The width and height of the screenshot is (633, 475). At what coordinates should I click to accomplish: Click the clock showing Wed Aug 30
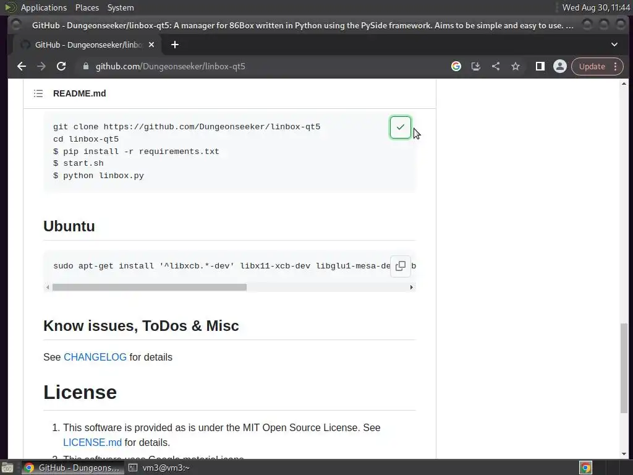coord(596,7)
